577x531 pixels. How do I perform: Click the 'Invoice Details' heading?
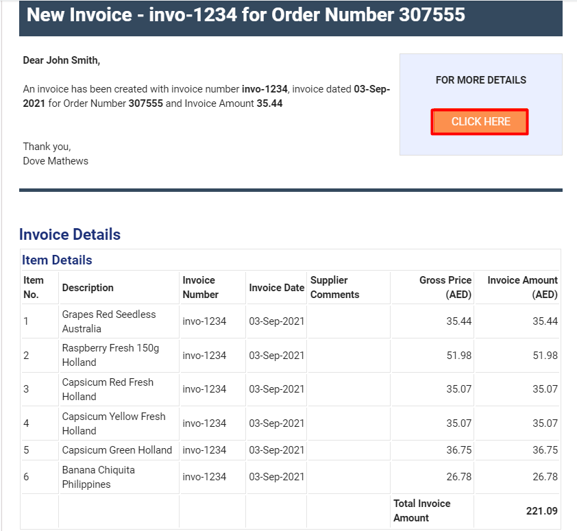coord(70,234)
